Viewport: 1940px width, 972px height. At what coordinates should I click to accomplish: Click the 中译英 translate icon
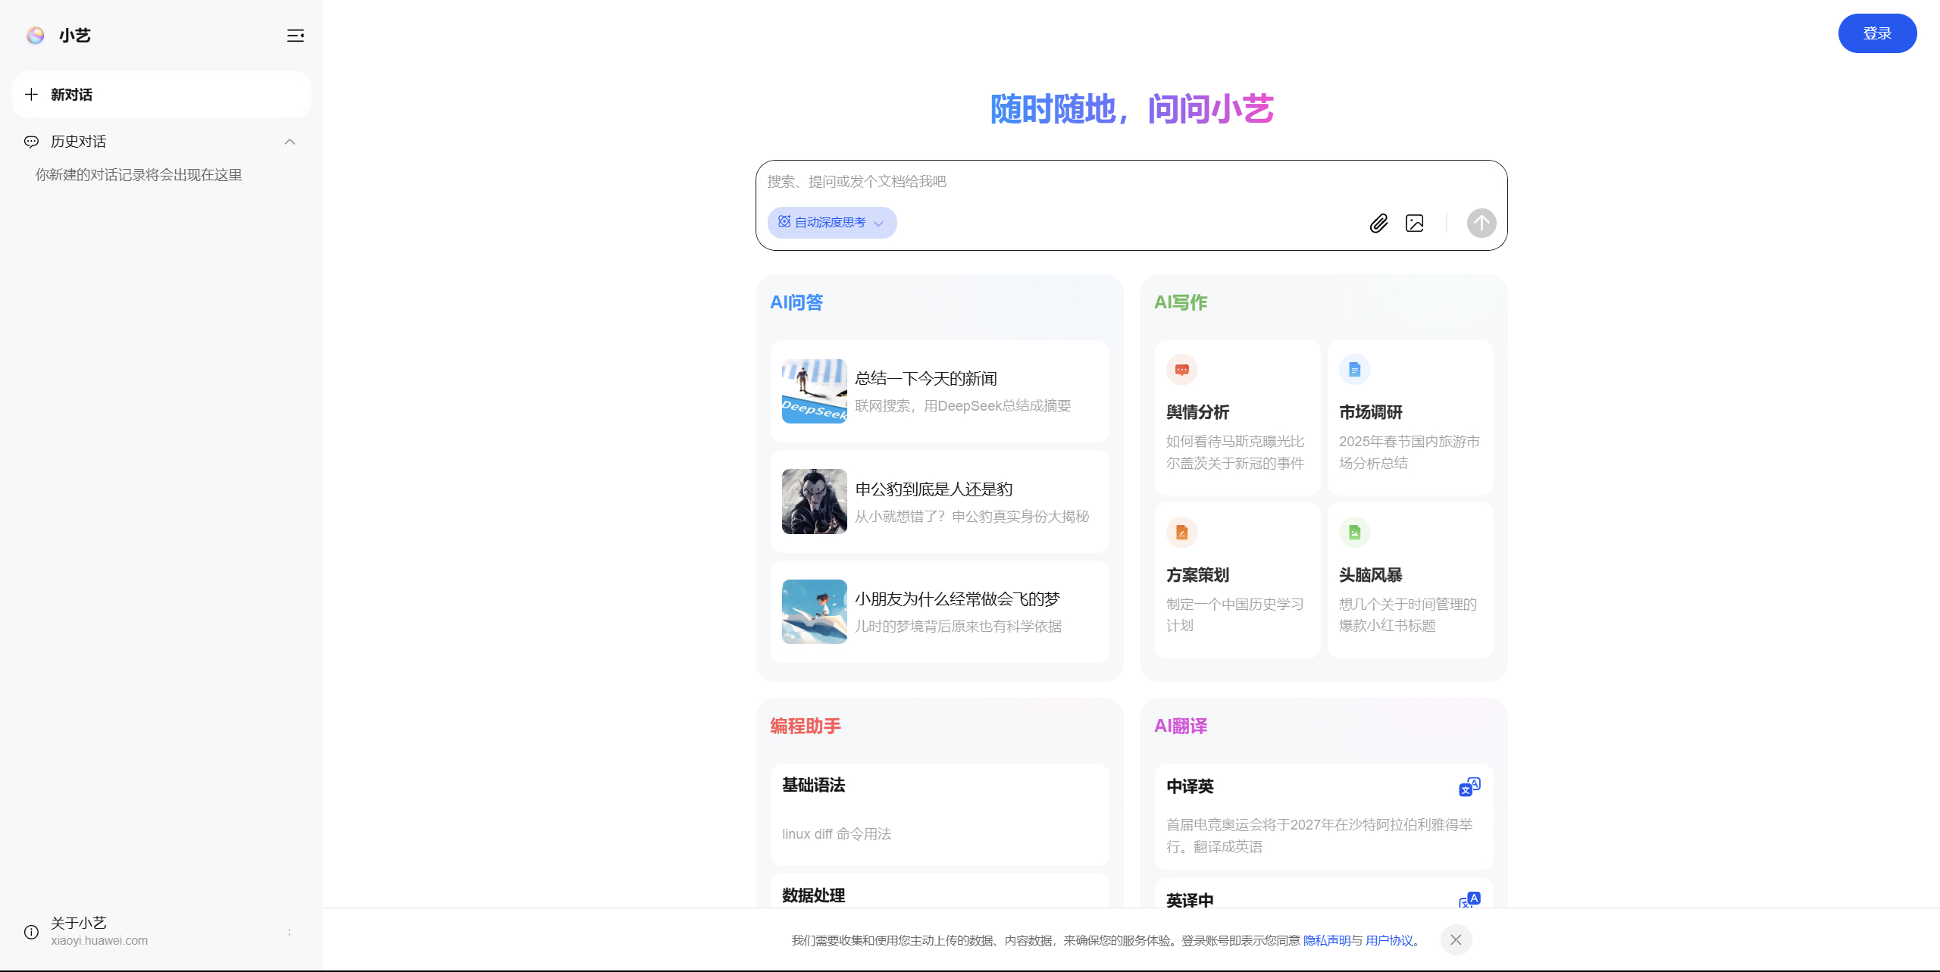pos(1469,786)
